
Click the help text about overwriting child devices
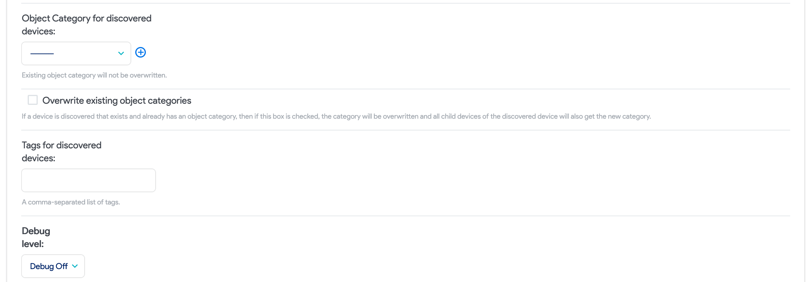point(336,117)
